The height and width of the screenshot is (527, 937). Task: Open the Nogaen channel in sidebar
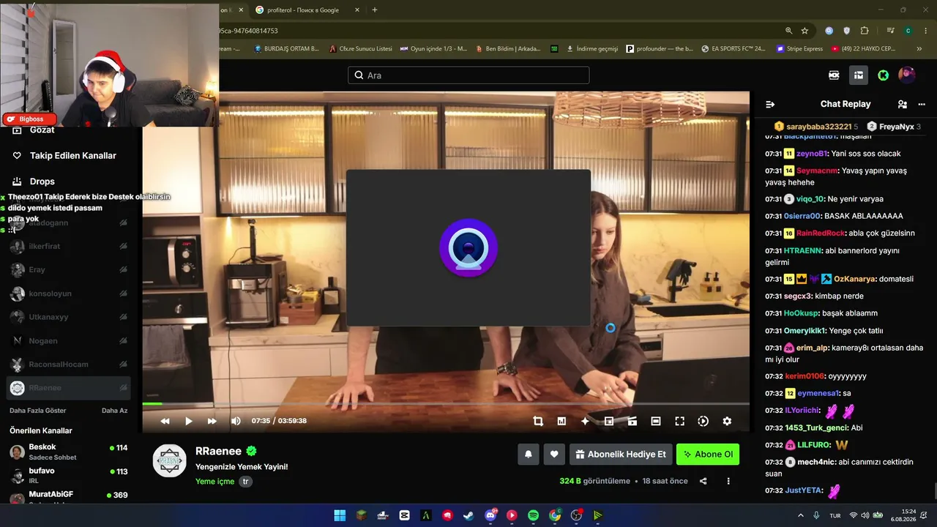point(69,340)
